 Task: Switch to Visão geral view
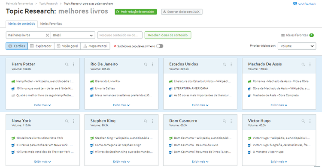(67, 46)
